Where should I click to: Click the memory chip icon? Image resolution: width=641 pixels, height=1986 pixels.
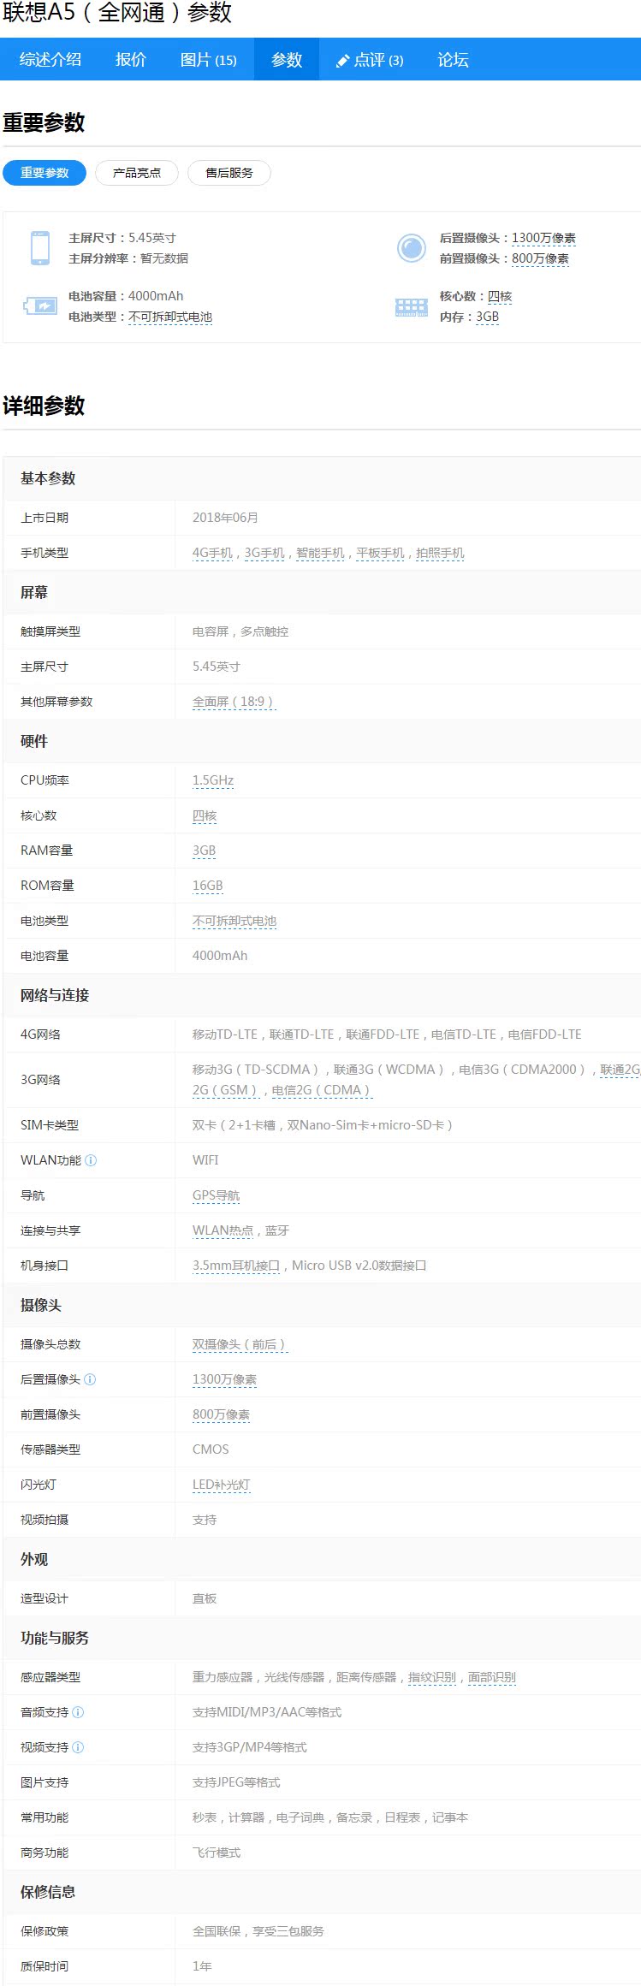411,306
